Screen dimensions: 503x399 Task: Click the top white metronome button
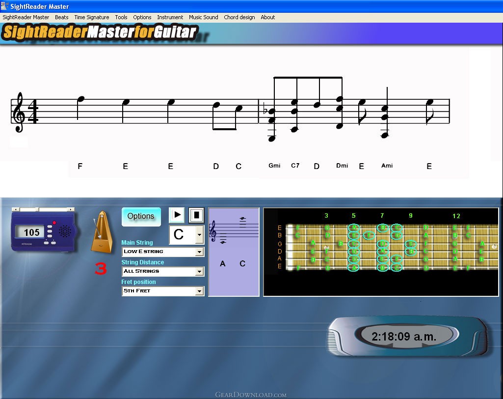click(x=50, y=227)
